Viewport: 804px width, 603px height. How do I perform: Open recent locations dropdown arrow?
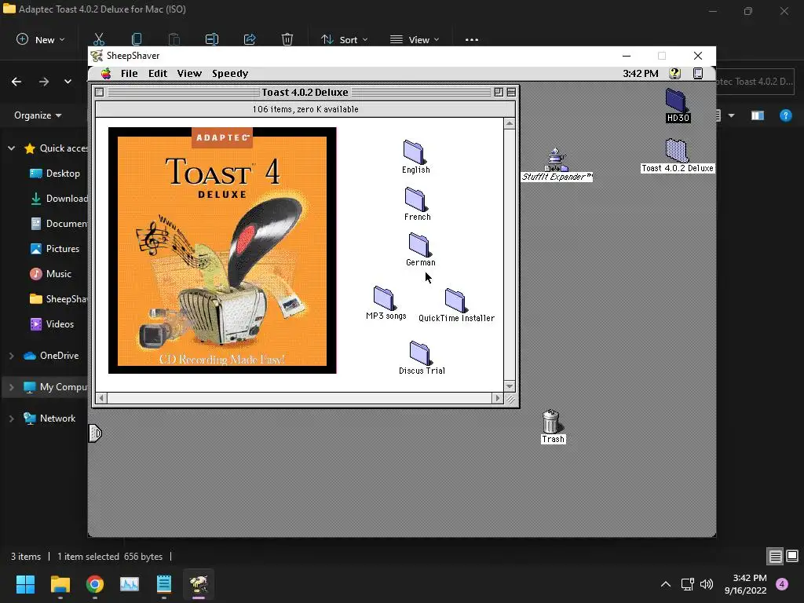coord(68,82)
